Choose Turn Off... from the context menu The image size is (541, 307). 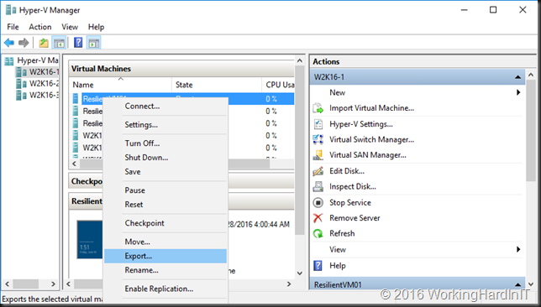coord(165,143)
